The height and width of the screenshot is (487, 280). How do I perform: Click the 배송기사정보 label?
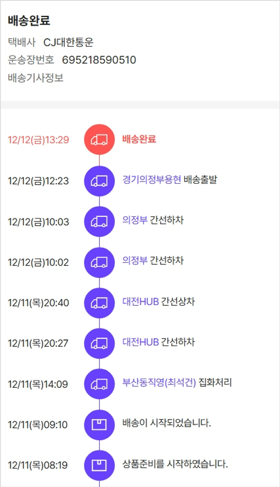(35, 78)
